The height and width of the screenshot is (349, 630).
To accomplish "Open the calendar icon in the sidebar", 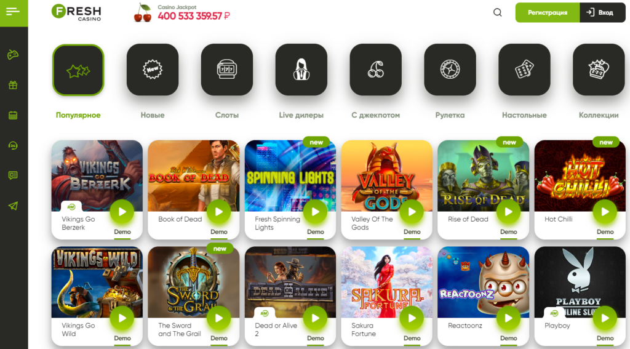I will [13, 115].
